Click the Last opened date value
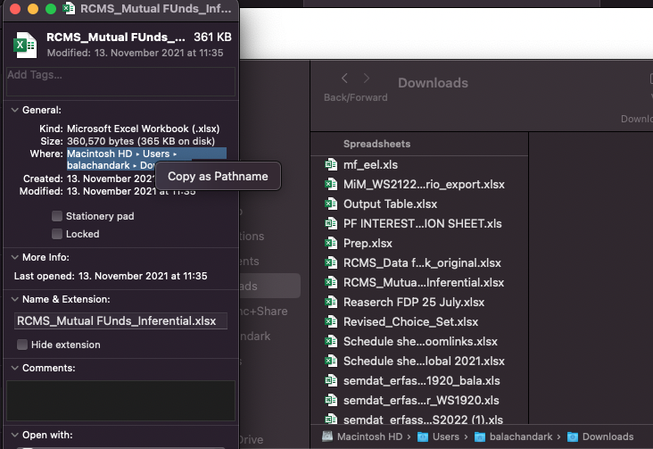The width and height of the screenshot is (653, 449). (143, 276)
